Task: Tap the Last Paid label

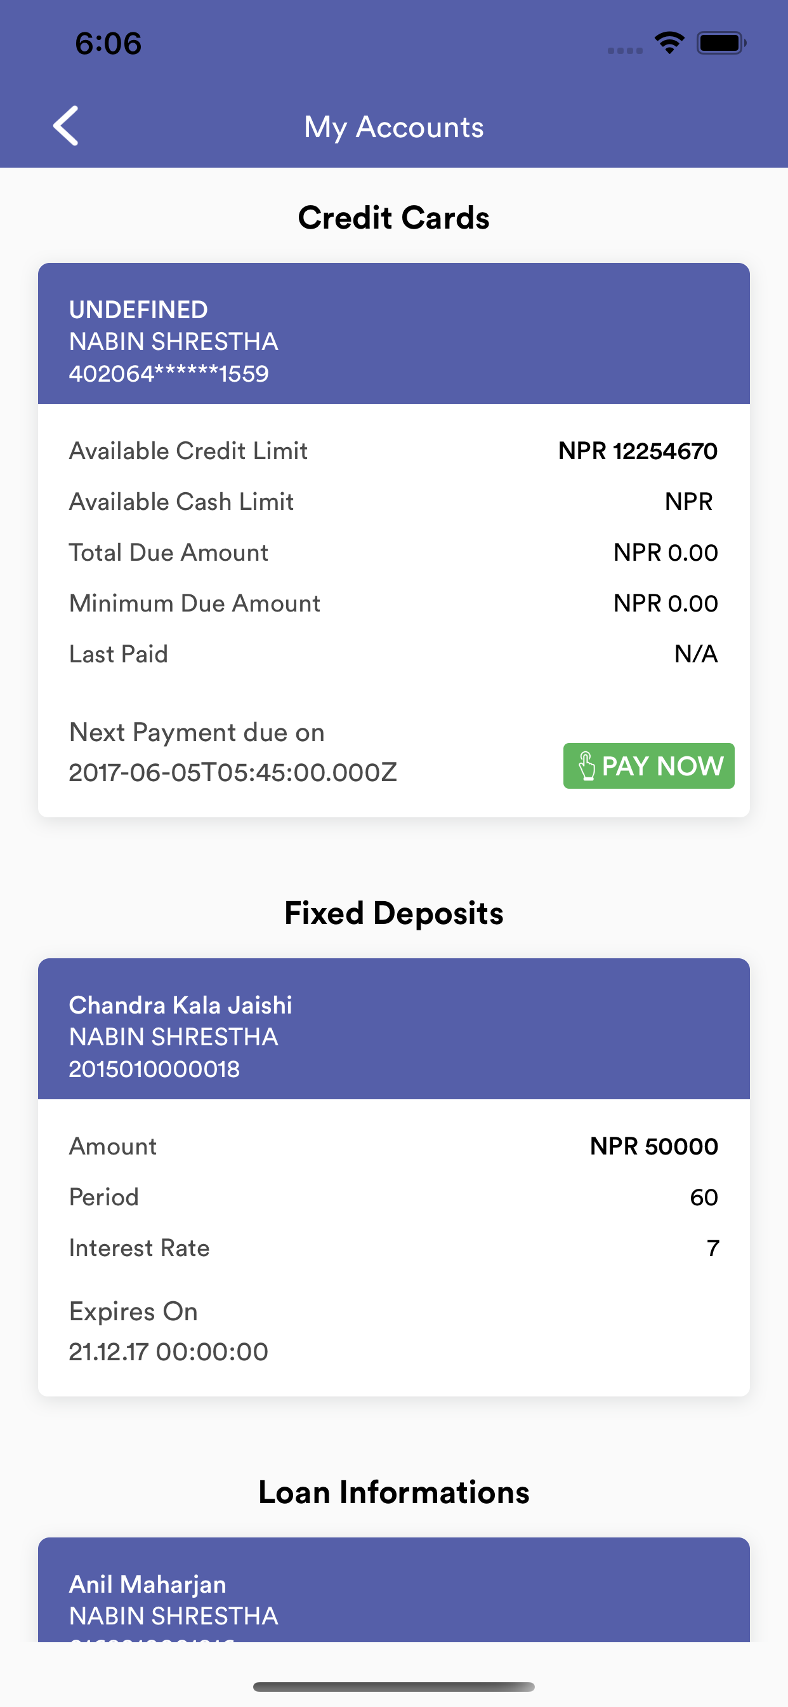Action: 119,655
